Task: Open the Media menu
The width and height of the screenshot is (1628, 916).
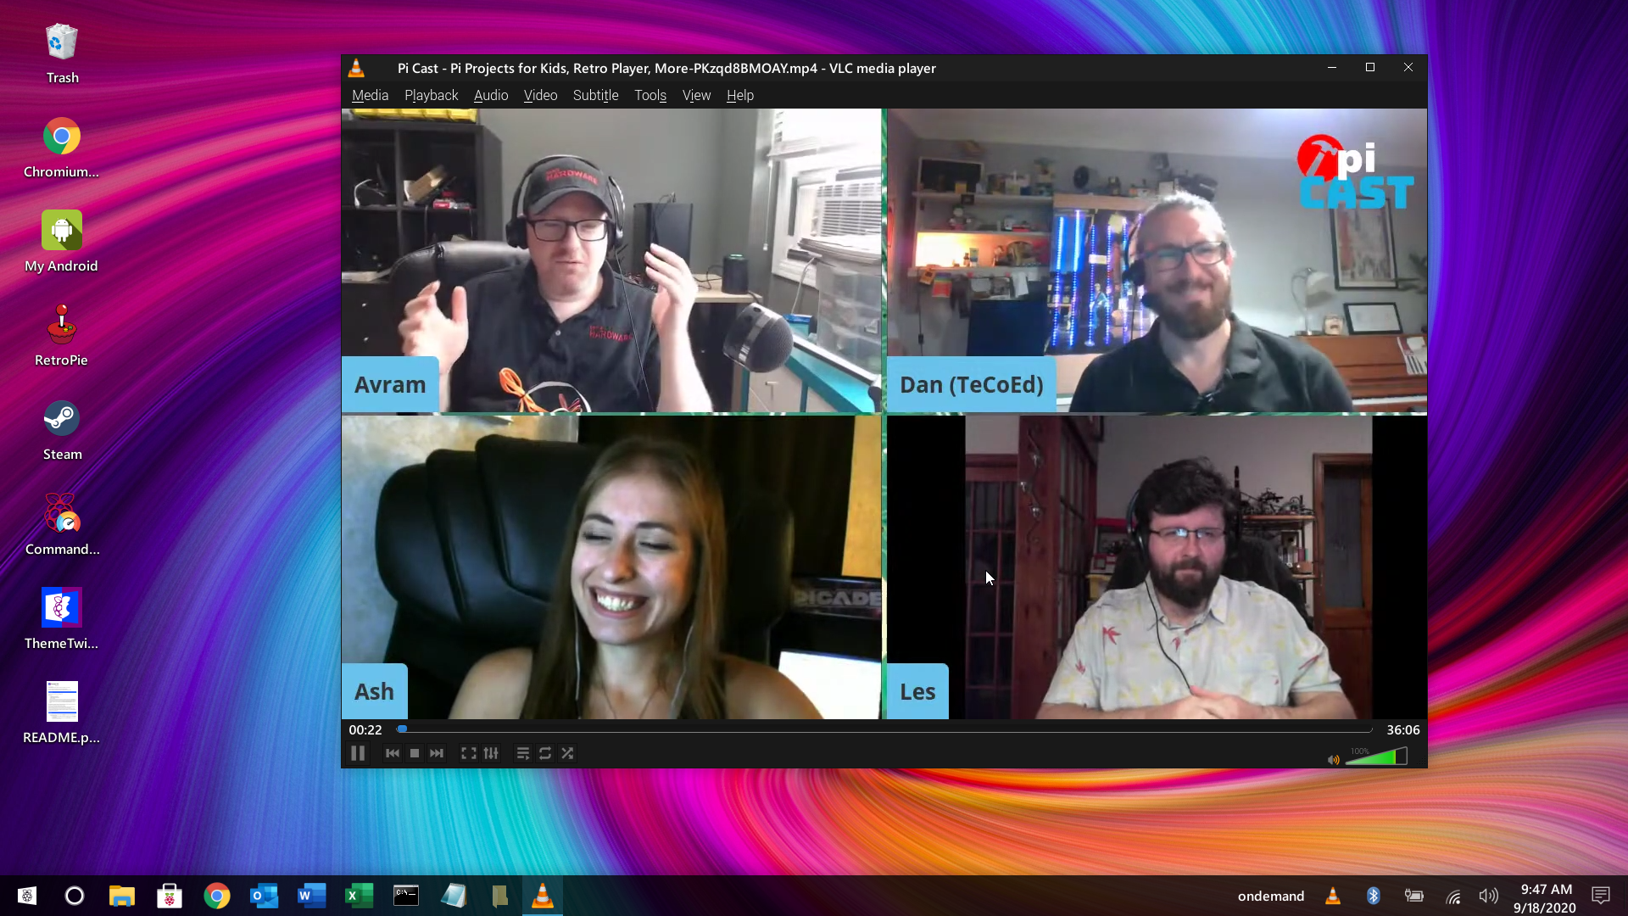Action: pos(370,95)
